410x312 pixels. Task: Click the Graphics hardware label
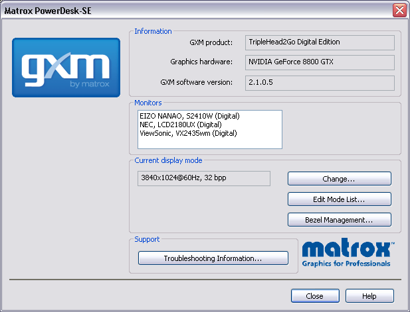(x=201, y=62)
